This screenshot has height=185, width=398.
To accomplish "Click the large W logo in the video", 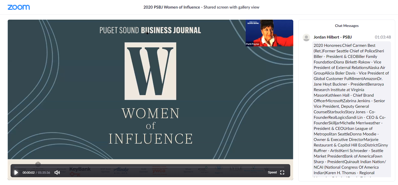I will (151, 71).
